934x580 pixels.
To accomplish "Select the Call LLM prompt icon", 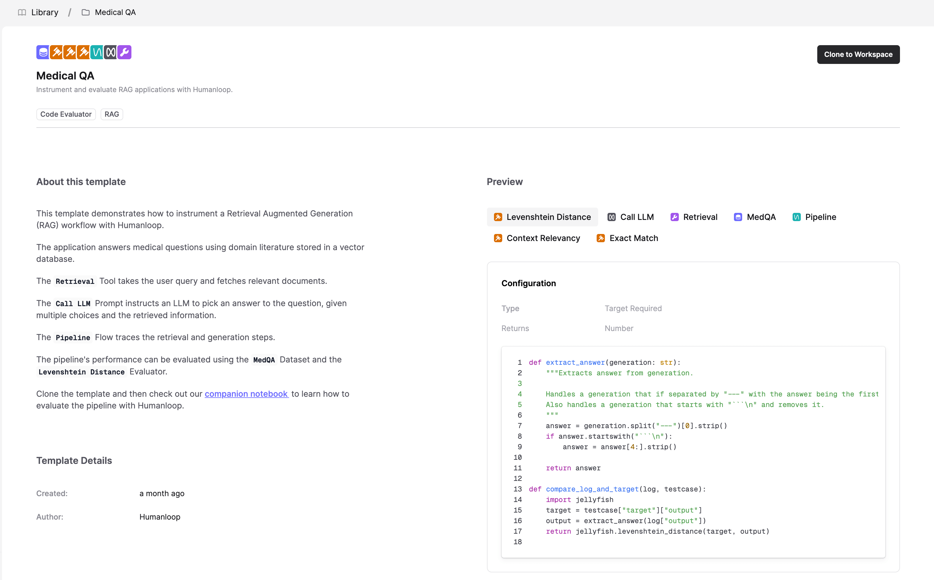I will (609, 216).
